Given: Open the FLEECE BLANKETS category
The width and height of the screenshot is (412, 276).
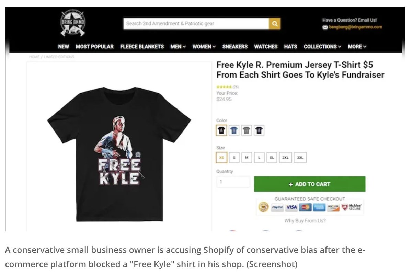Looking at the screenshot, I should [142, 47].
